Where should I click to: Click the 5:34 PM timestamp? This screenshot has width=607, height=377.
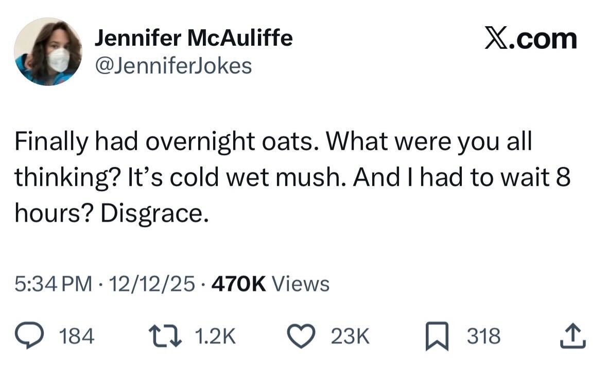54,283
